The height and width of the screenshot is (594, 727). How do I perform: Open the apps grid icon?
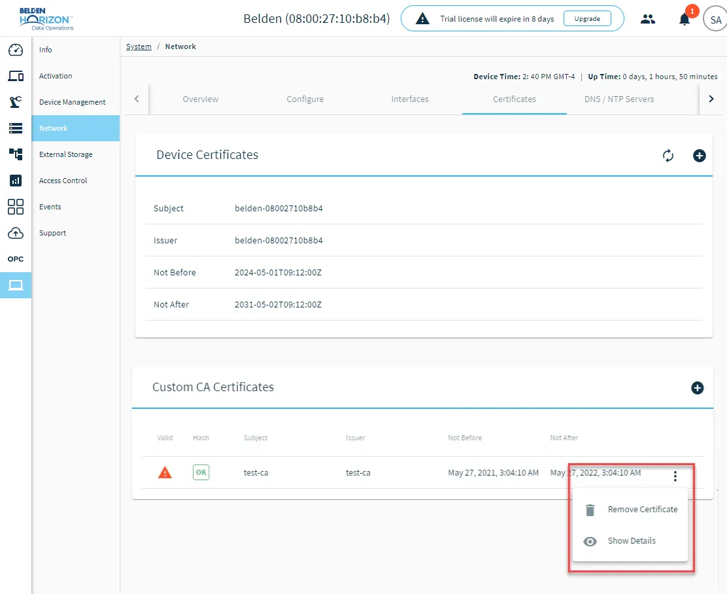tap(16, 207)
